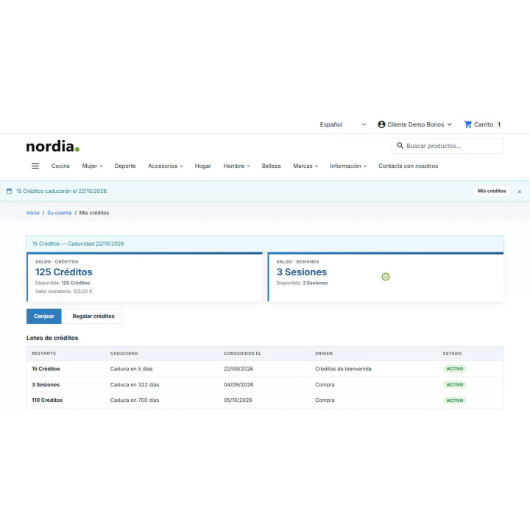
Task: Click ACTIVO badge in 15 Créditos row
Action: [x=455, y=369]
